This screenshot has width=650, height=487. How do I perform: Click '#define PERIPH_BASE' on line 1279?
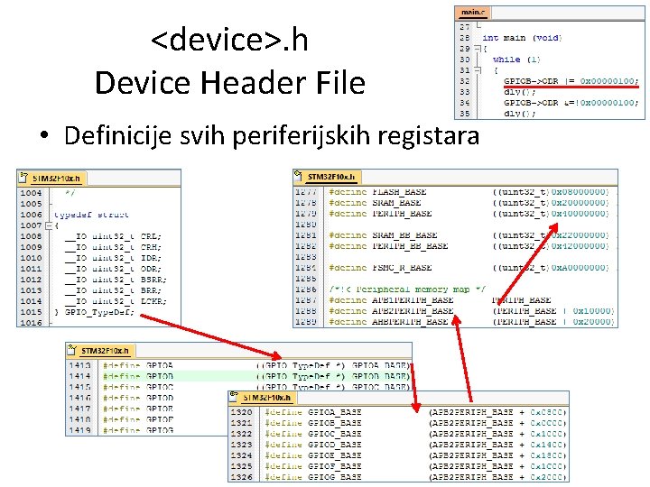pos(381,214)
